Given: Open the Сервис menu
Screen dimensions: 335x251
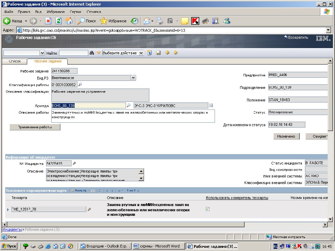Looking at the screenshot, I should tap(75, 12).
